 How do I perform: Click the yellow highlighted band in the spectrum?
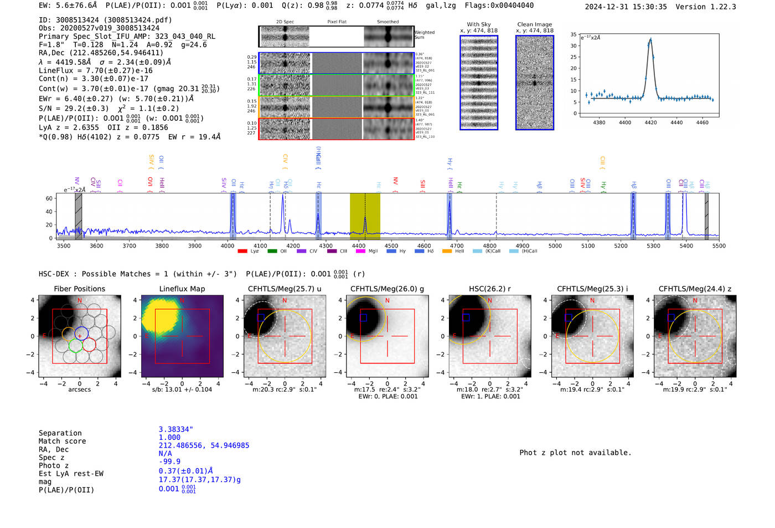(x=365, y=216)
